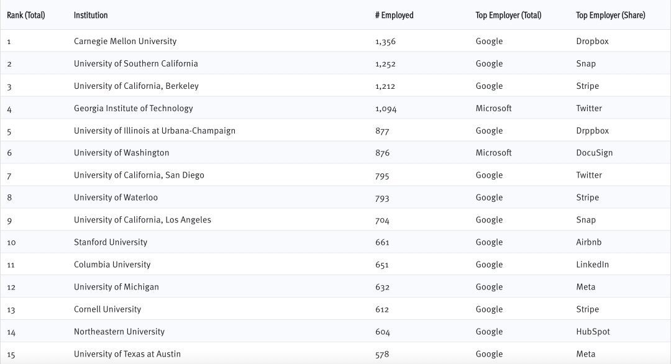Click the Northeastern University cell

click(x=119, y=332)
